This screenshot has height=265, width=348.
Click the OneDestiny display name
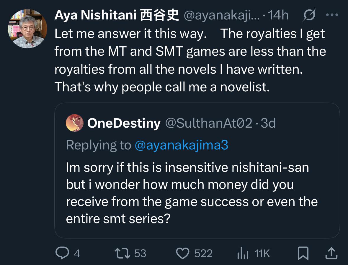pyautogui.click(x=124, y=123)
